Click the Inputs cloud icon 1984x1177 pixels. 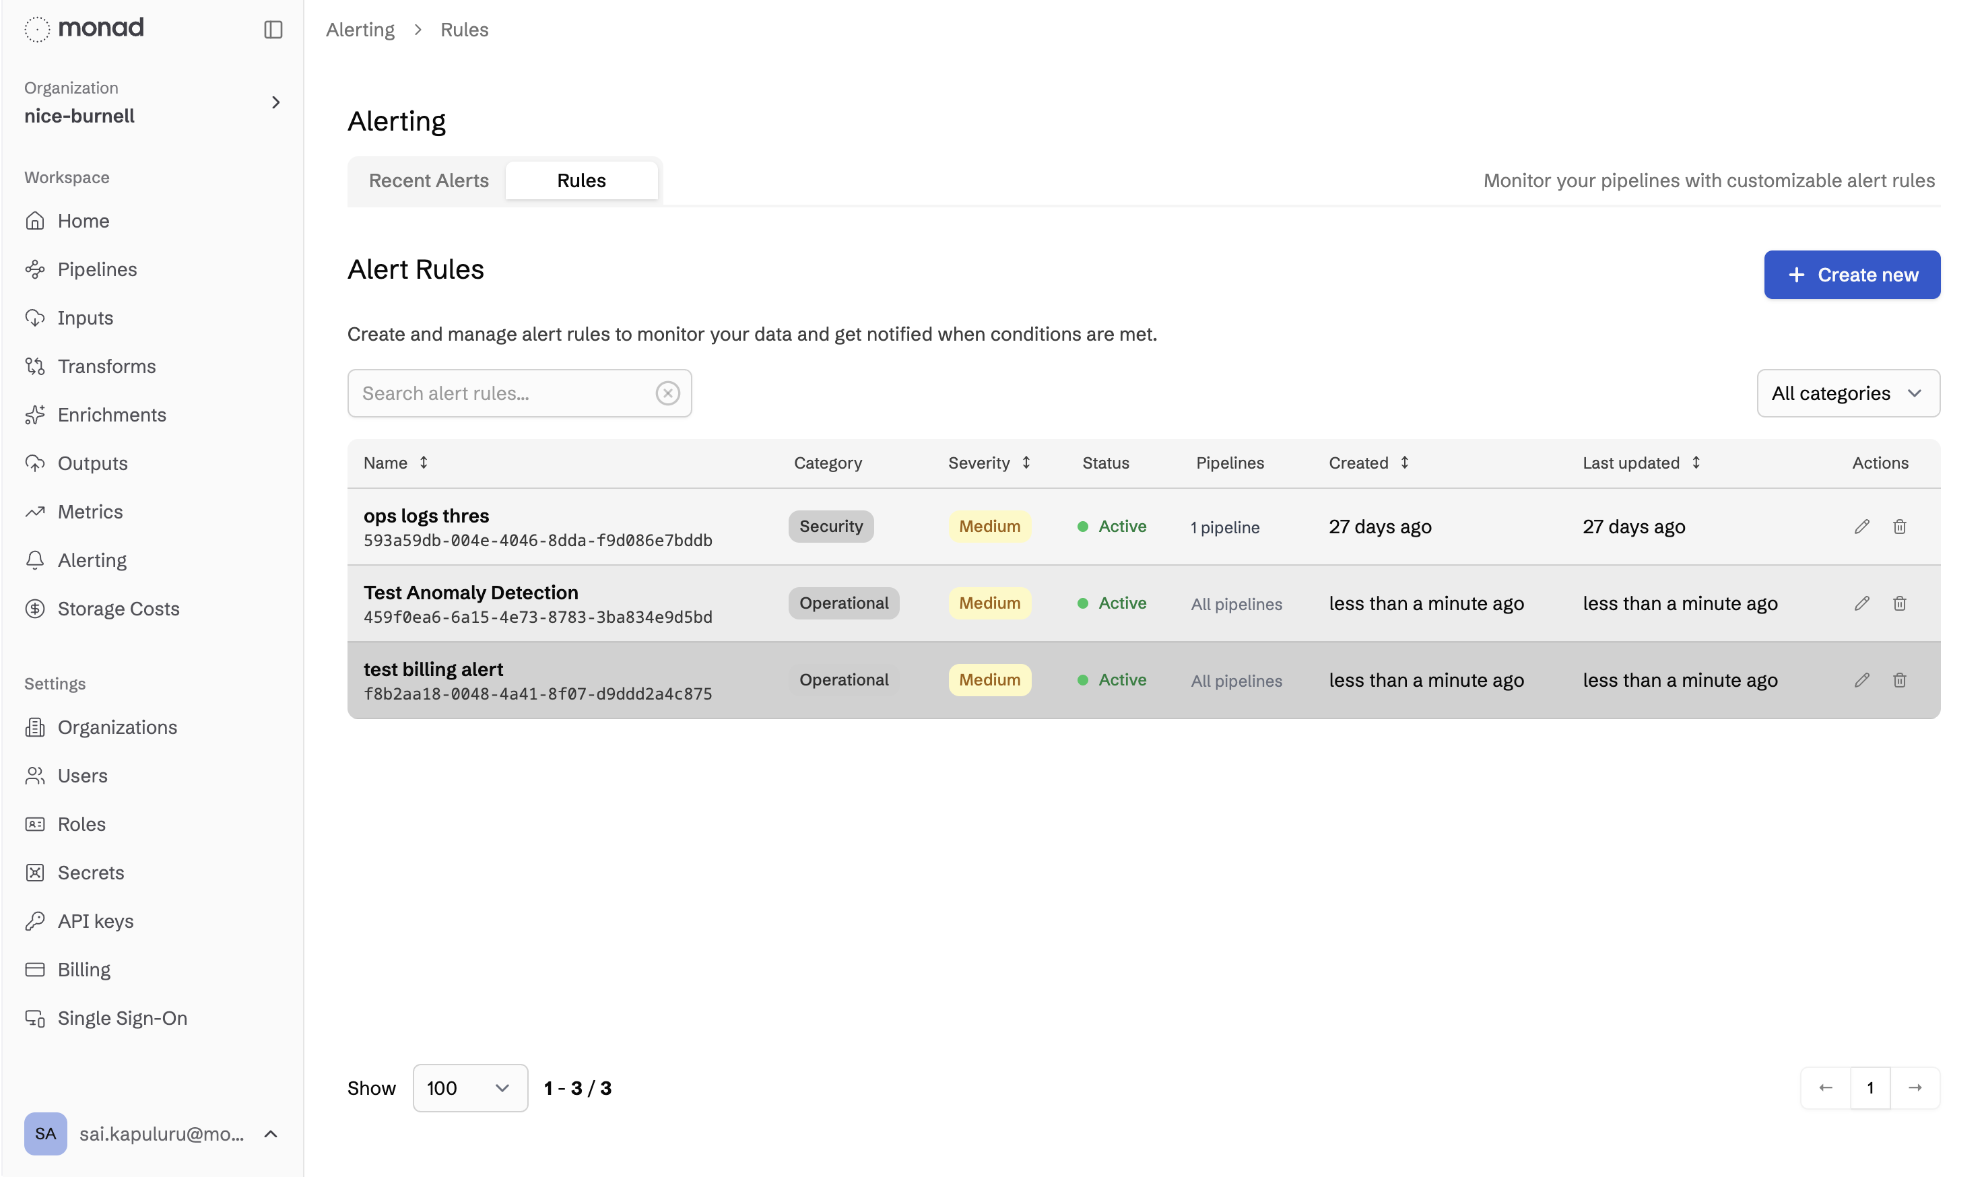[35, 317]
